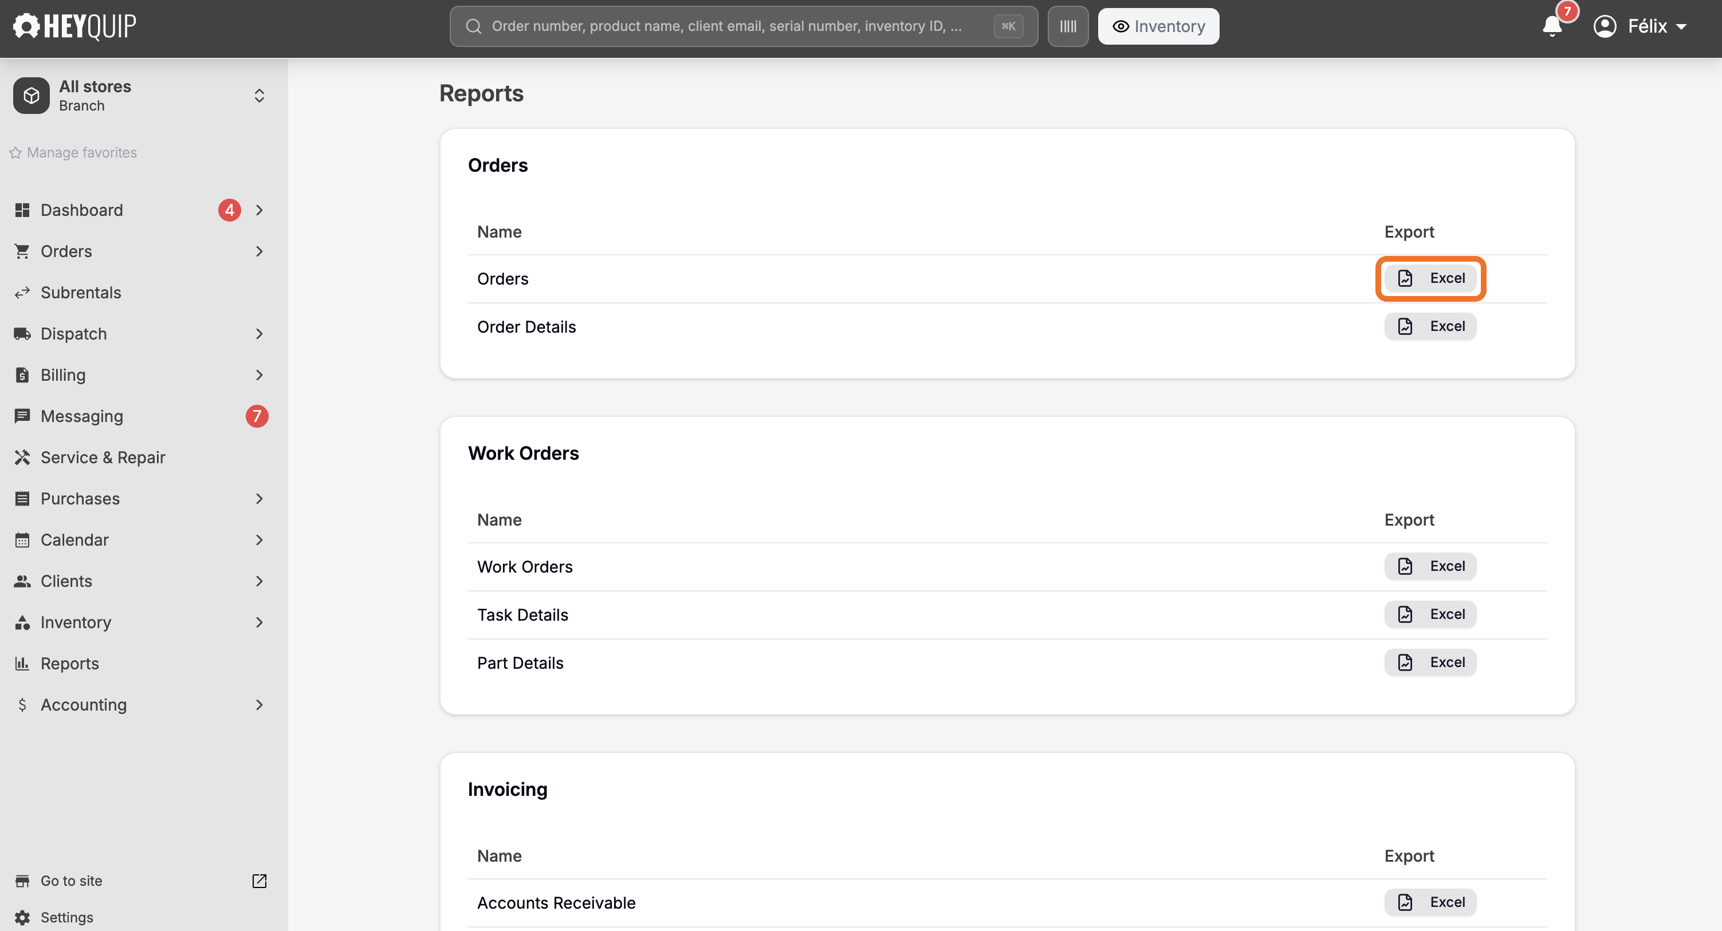1722x931 pixels.
Task: Click the Manage favorites star icon
Action: (15, 152)
